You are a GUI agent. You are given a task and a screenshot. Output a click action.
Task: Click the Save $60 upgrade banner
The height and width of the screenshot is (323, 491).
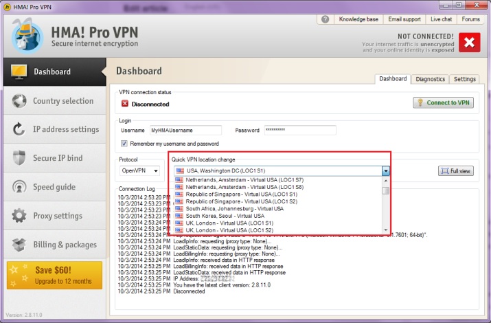[54, 275]
